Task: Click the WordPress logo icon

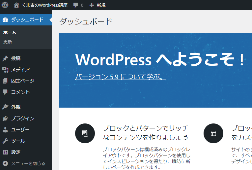Action: [5, 5]
